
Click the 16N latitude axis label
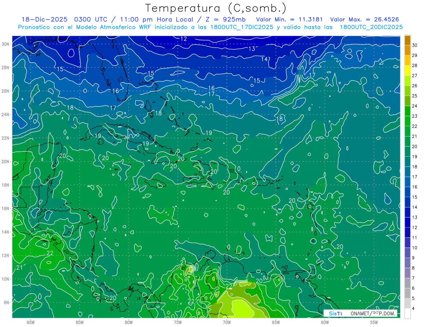[5, 208]
